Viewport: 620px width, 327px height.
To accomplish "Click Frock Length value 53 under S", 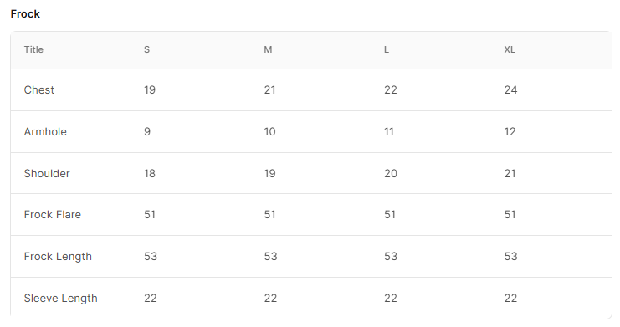I will coord(151,257).
